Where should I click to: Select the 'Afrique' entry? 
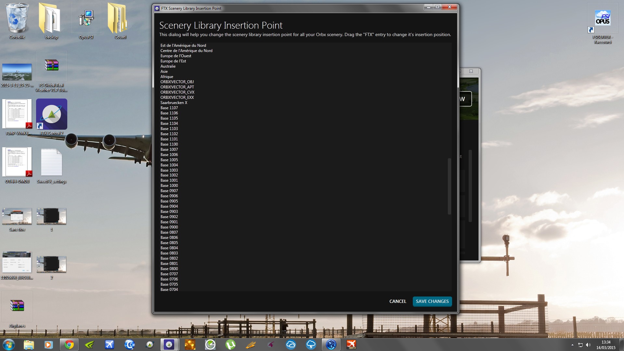click(167, 77)
